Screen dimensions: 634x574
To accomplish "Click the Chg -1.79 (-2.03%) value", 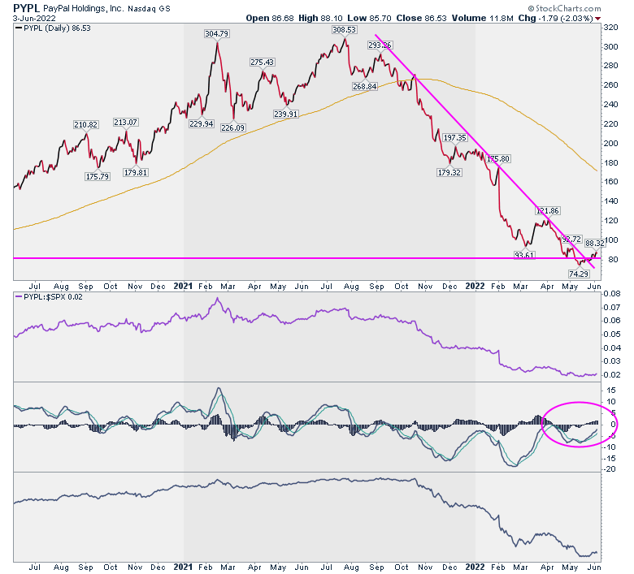I will [x=555, y=18].
